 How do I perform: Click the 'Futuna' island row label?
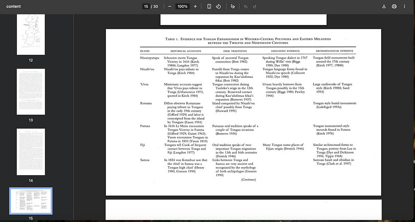tap(145, 126)
